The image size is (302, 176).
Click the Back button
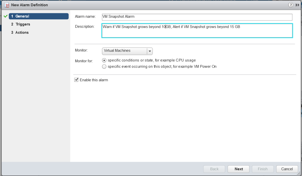pos(214,169)
